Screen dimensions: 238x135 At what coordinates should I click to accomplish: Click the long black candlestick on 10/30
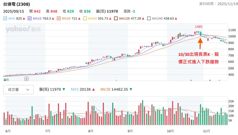pos(201,34)
